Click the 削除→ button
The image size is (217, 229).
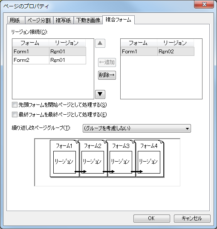pyautogui.click(x=107, y=75)
